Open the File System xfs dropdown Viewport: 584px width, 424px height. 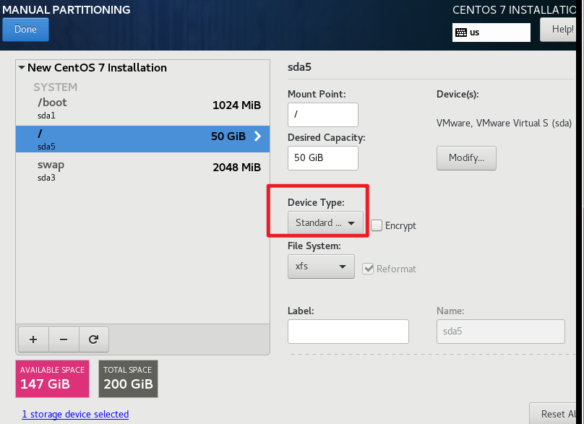click(321, 267)
